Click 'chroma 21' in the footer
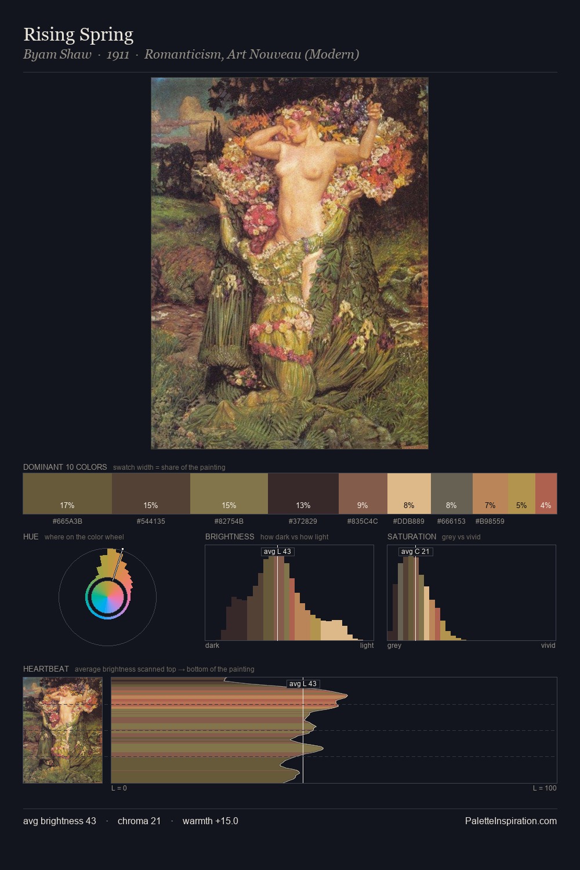 pyautogui.click(x=139, y=821)
